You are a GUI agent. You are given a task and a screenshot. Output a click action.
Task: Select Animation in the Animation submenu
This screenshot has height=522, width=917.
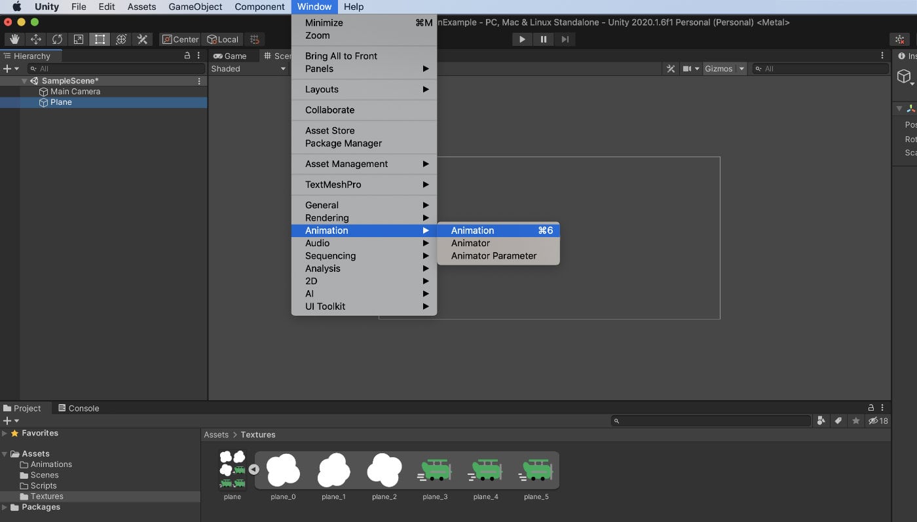coord(498,231)
